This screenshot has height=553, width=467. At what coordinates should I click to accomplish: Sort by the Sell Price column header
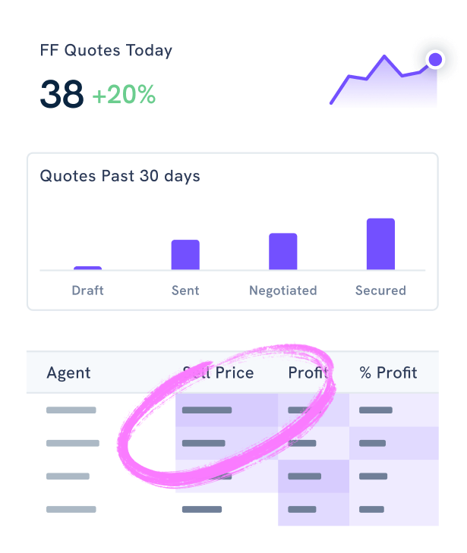coord(218,372)
